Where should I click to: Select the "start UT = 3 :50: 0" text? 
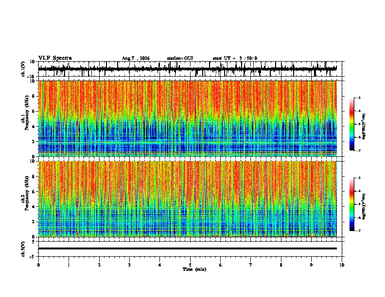click(235, 58)
